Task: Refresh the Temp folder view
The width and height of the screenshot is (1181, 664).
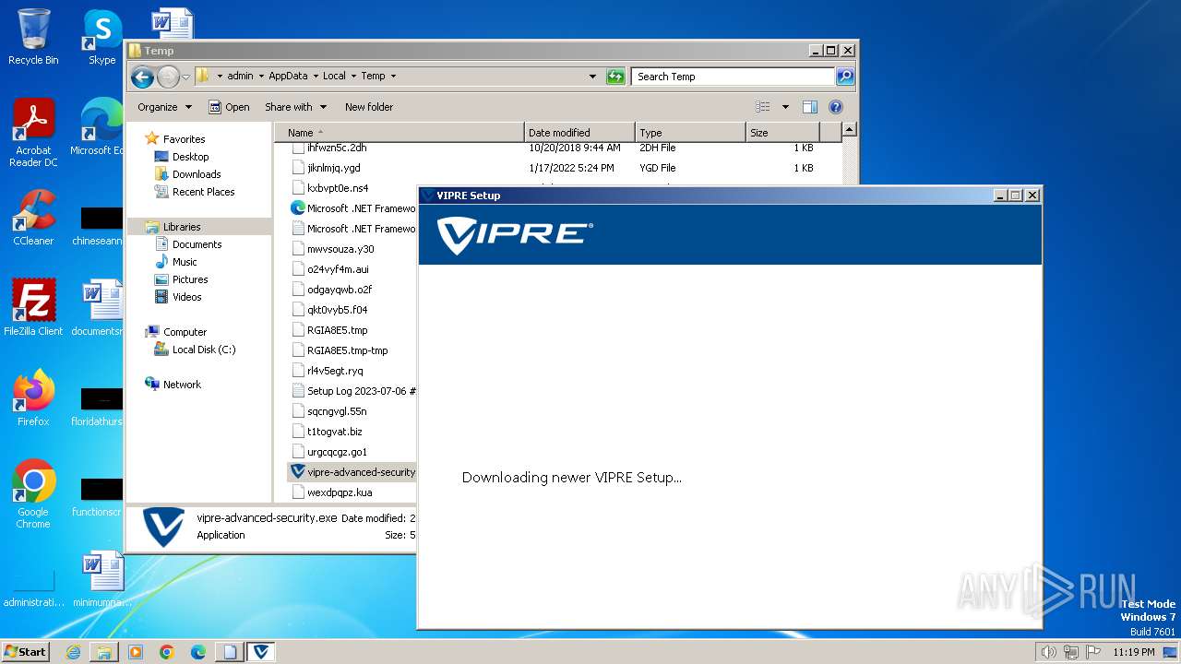Action: [615, 77]
